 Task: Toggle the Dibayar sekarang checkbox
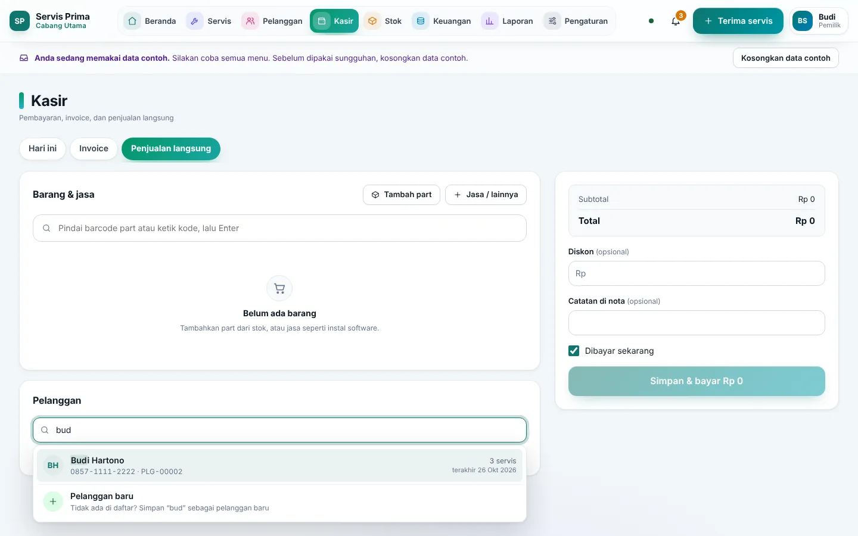[574, 351]
